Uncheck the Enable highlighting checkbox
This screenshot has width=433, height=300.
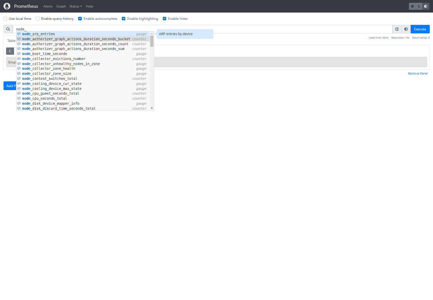point(124,19)
